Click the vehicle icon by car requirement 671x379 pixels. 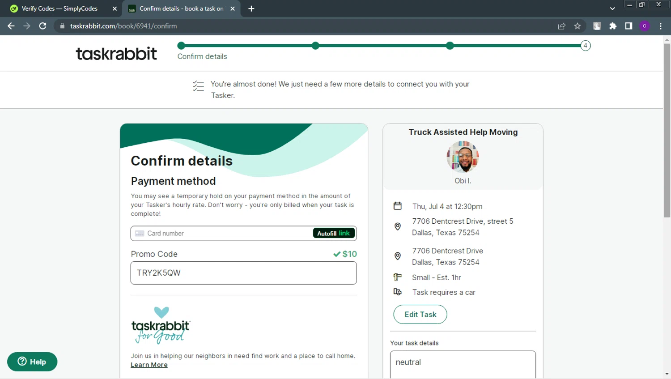click(397, 292)
